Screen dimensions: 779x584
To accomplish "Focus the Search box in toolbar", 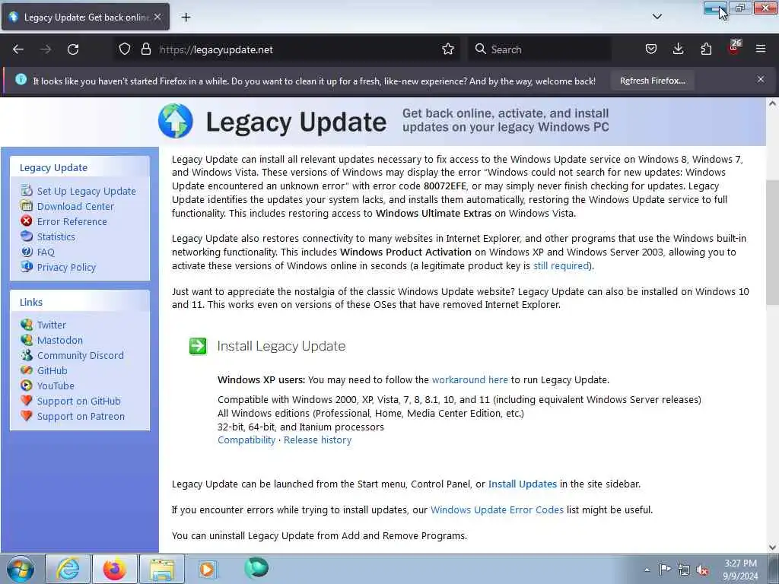I will (x=539, y=49).
